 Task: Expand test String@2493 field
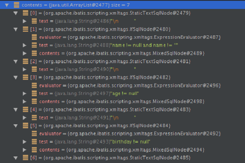coord(24,142)
